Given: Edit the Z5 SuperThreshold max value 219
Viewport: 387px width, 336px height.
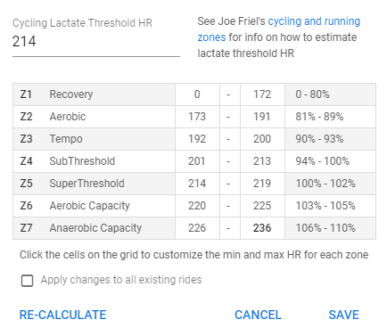Looking at the screenshot, I should pyautogui.click(x=262, y=184).
